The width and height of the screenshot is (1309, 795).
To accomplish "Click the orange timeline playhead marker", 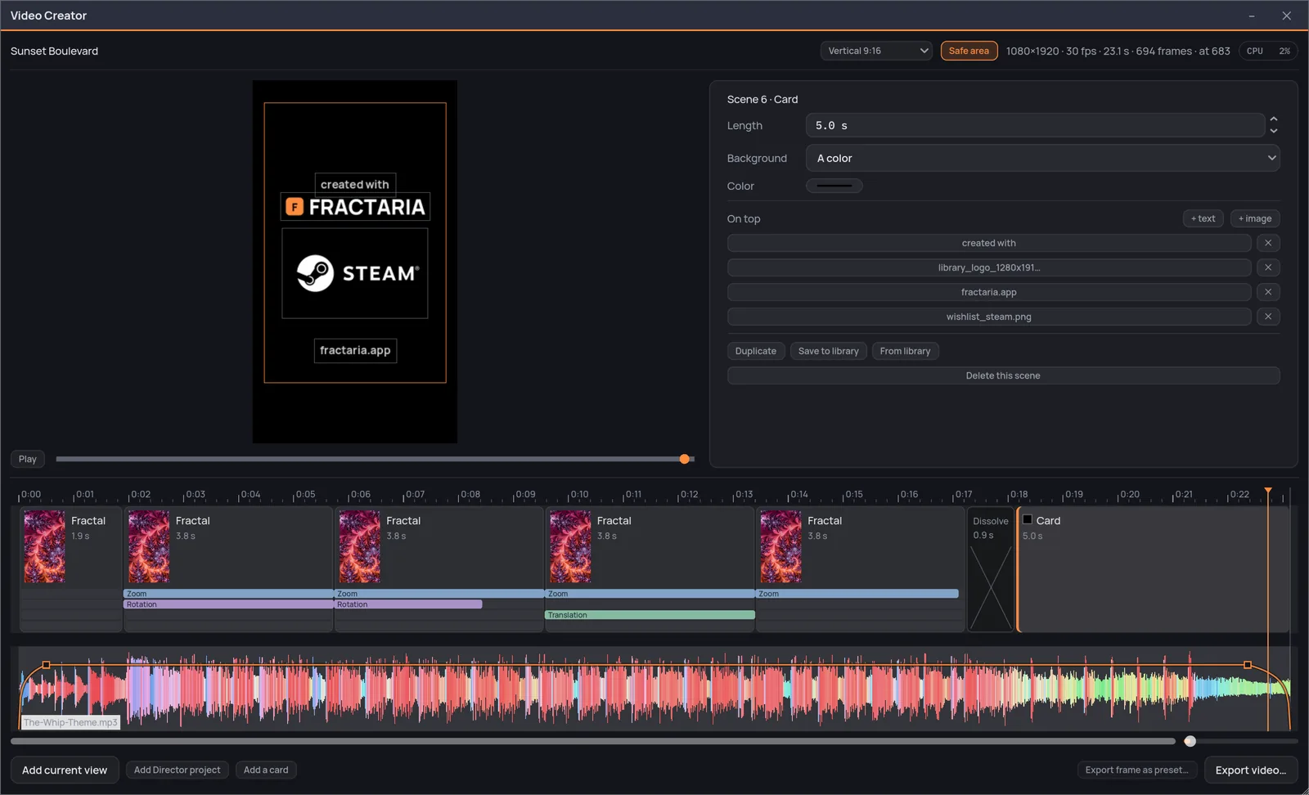I will (1268, 491).
